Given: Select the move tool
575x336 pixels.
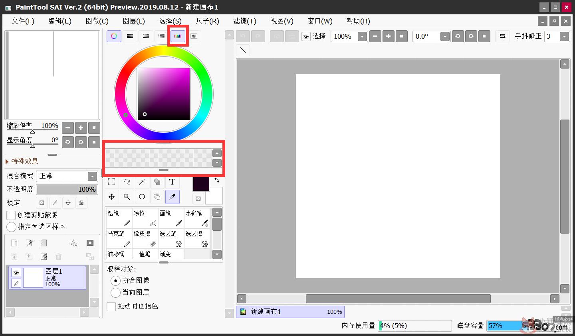Looking at the screenshot, I should coord(112,196).
